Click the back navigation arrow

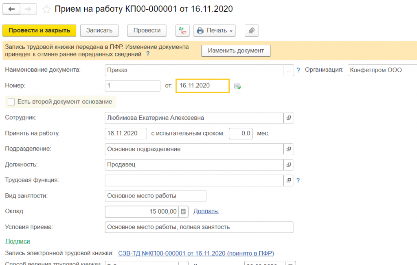[x=11, y=9]
